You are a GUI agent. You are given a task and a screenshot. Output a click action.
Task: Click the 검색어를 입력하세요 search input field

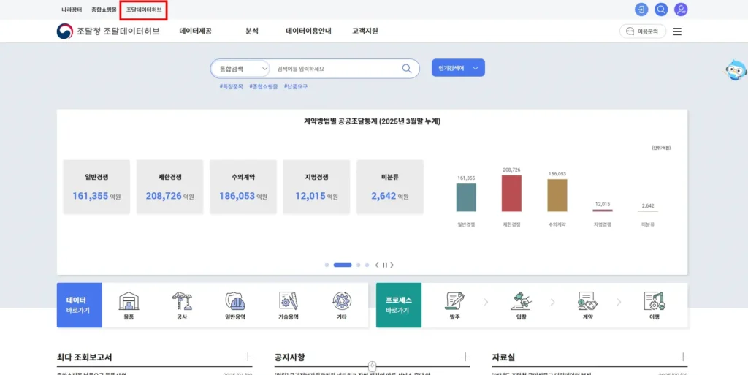click(336, 69)
